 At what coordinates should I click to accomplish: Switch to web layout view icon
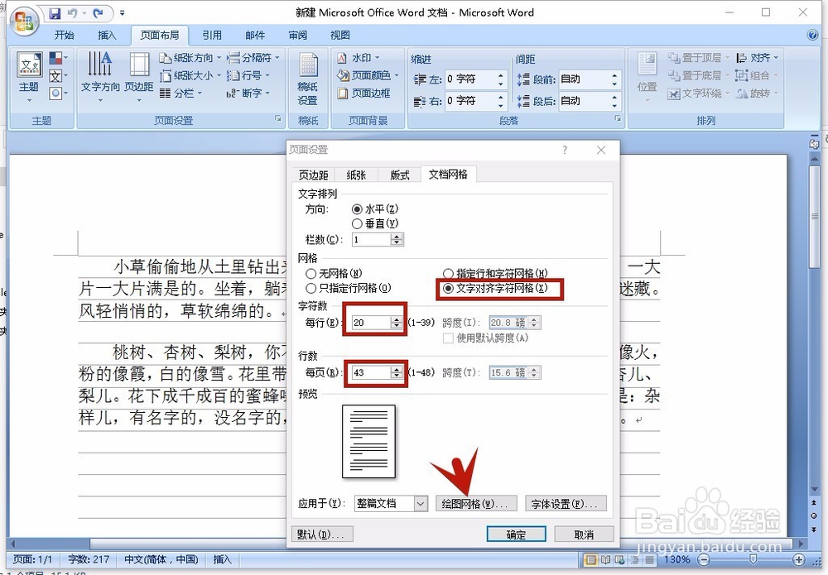coord(619,559)
